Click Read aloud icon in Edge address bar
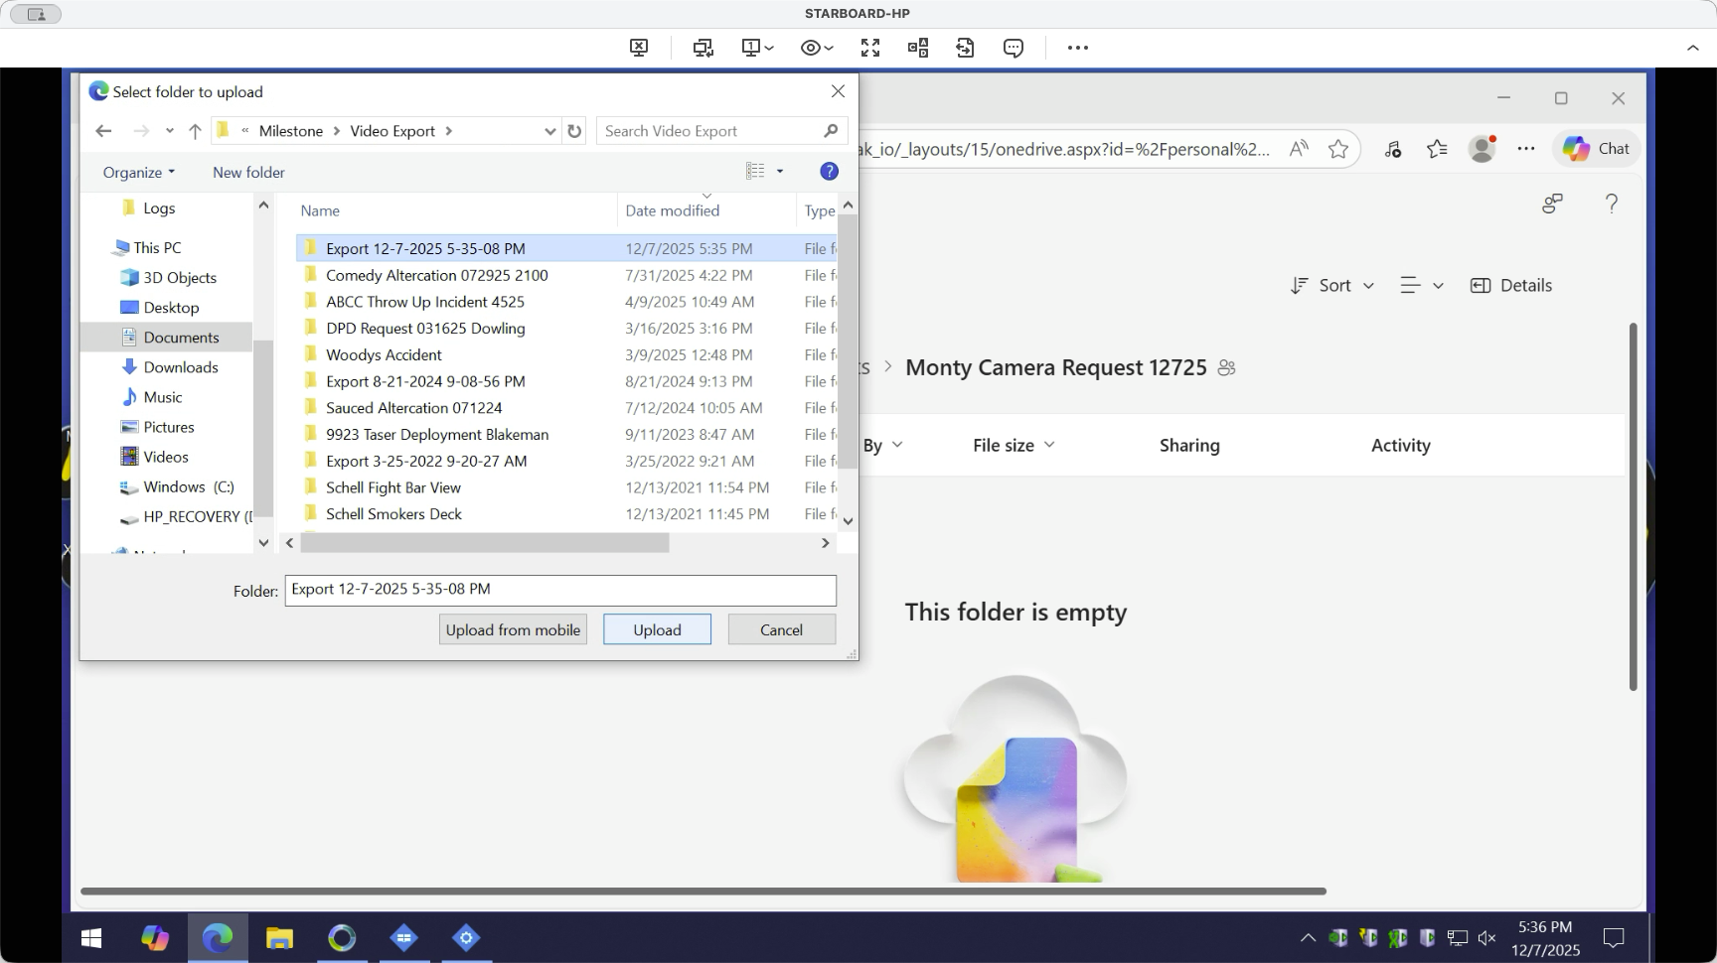This screenshot has height=963, width=1717. (1298, 149)
